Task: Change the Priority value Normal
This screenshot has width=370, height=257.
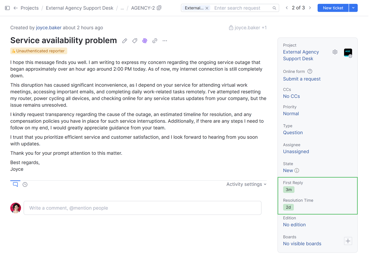Action: coord(291,114)
